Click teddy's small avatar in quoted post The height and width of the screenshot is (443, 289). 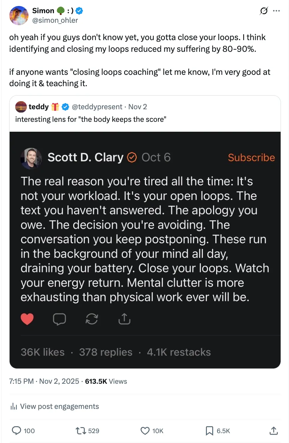point(21,107)
